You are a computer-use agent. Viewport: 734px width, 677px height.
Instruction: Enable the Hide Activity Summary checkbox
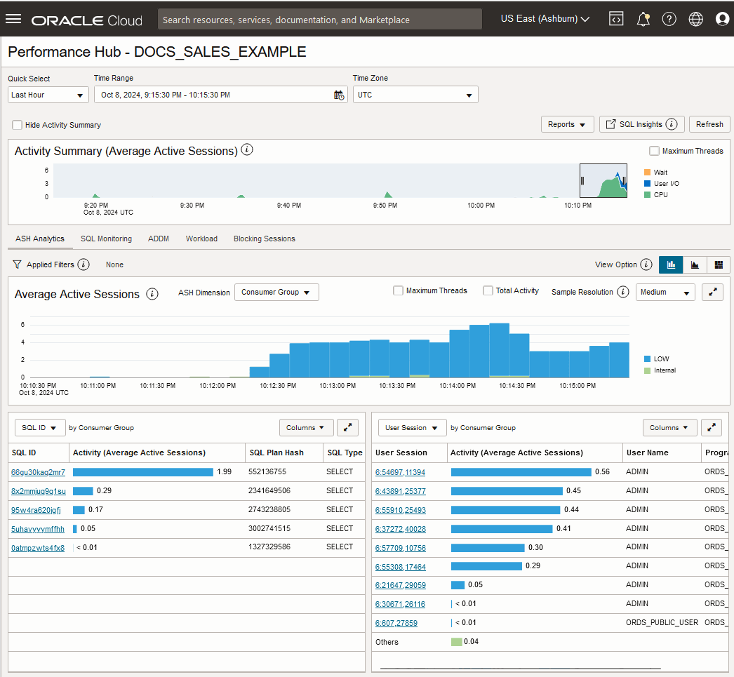[x=17, y=125]
